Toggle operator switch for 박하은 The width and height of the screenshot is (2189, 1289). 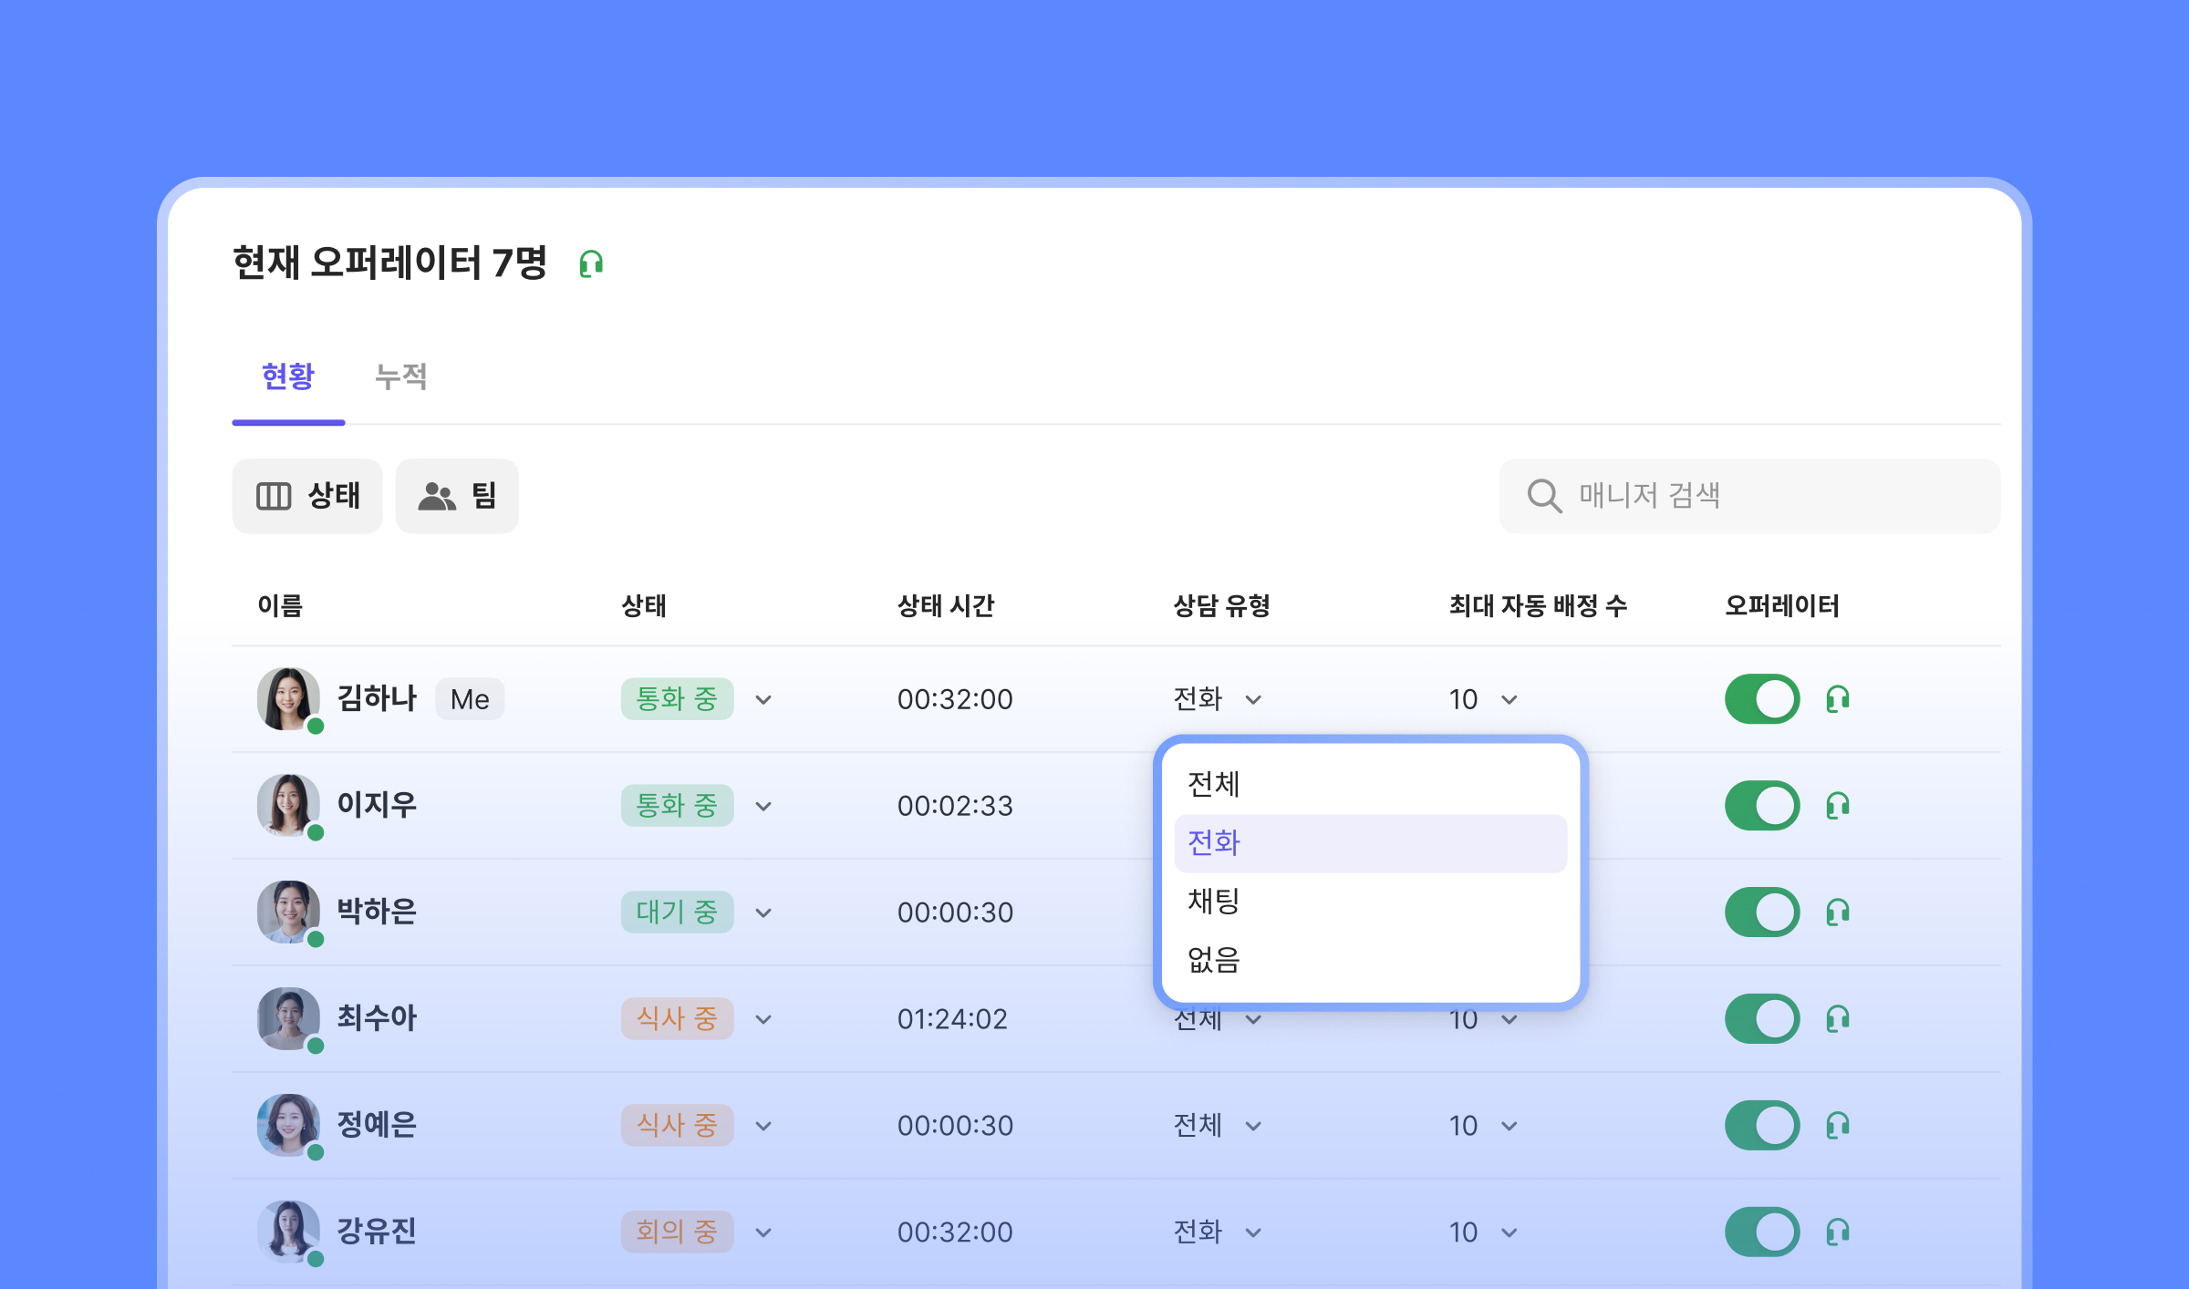coord(1762,913)
